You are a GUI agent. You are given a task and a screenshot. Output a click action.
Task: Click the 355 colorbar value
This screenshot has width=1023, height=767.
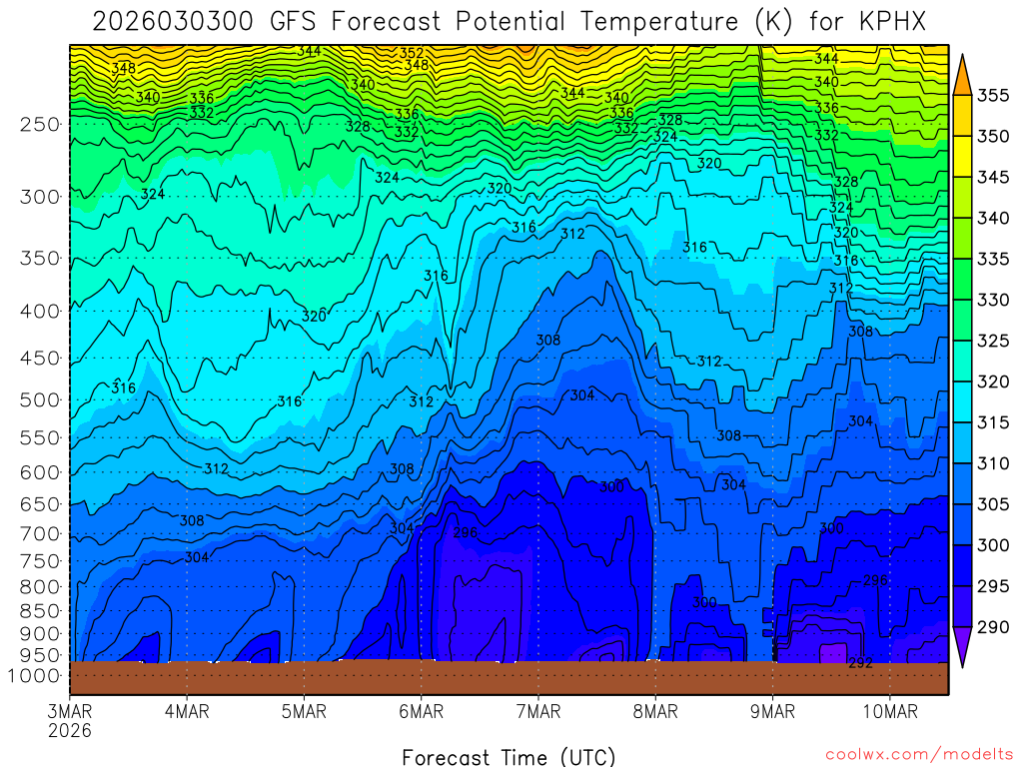[x=993, y=96]
